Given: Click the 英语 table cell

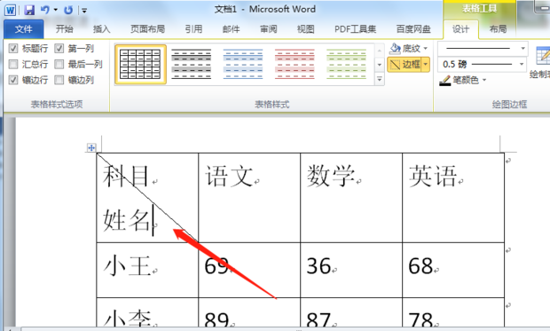Looking at the screenshot, I should (453, 198).
